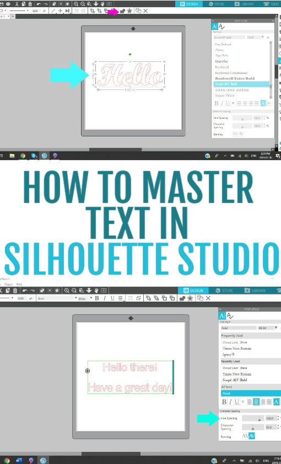Set right alignment in lower Text Style panel
Image resolution: width=281 pixels, height=464 pixels.
(263, 402)
